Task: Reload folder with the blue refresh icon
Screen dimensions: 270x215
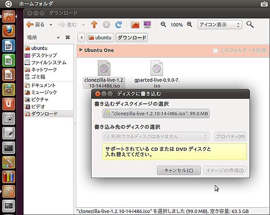Action: pos(118,25)
